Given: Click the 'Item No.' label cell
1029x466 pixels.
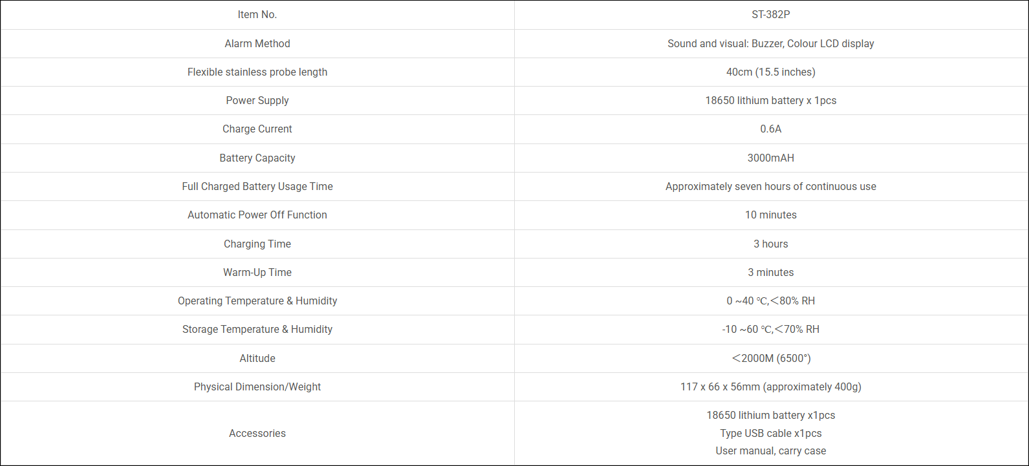Looking at the screenshot, I should (x=257, y=15).
